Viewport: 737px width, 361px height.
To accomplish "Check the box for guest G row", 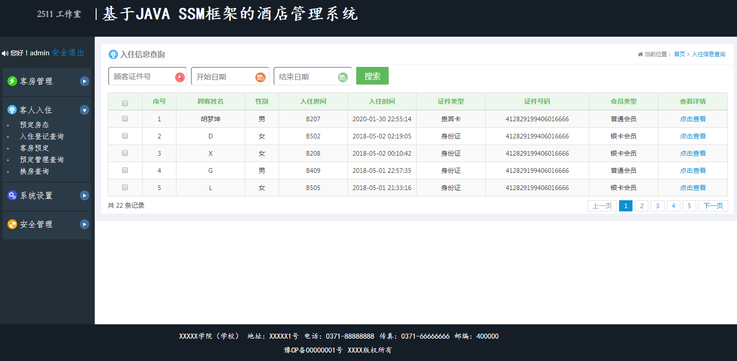I will point(125,170).
